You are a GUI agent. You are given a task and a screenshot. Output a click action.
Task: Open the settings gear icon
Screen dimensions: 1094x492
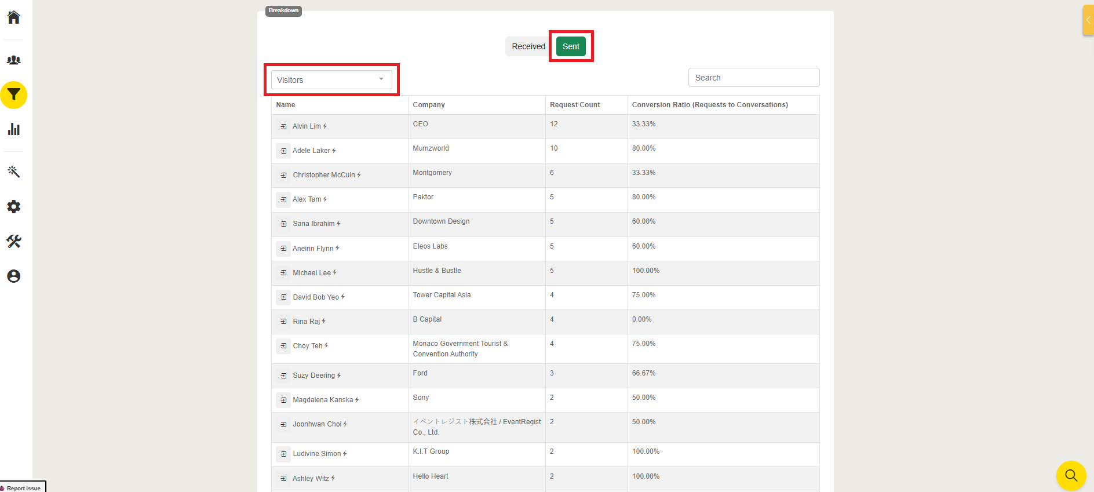pyautogui.click(x=13, y=206)
